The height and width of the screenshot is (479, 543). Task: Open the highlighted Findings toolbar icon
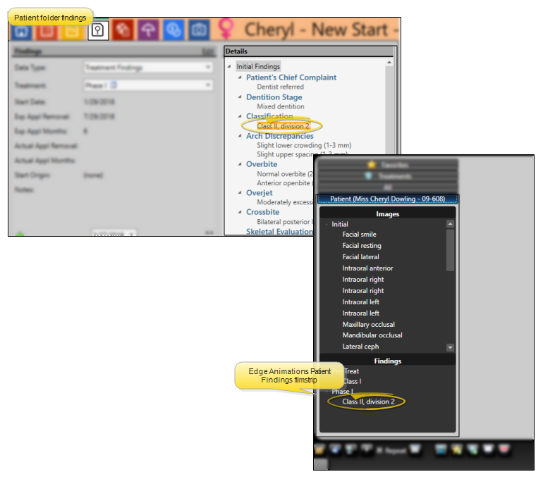98,30
